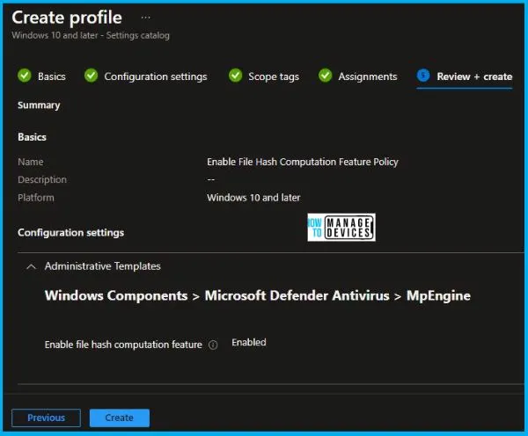Click the green checkmark icon for Assignments
The width and height of the screenshot is (528, 436).
pyautogui.click(x=325, y=76)
